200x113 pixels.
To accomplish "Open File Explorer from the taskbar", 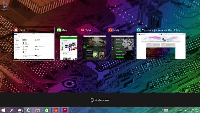I will 37,110.
